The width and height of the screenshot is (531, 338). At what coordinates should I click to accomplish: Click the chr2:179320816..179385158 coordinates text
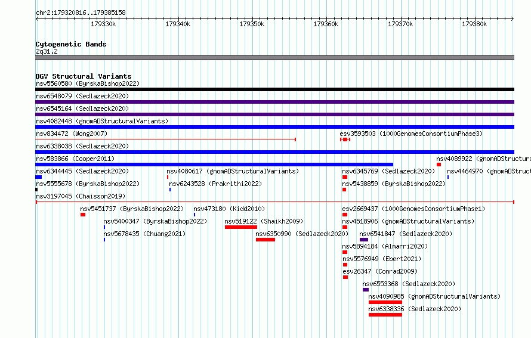pos(81,13)
